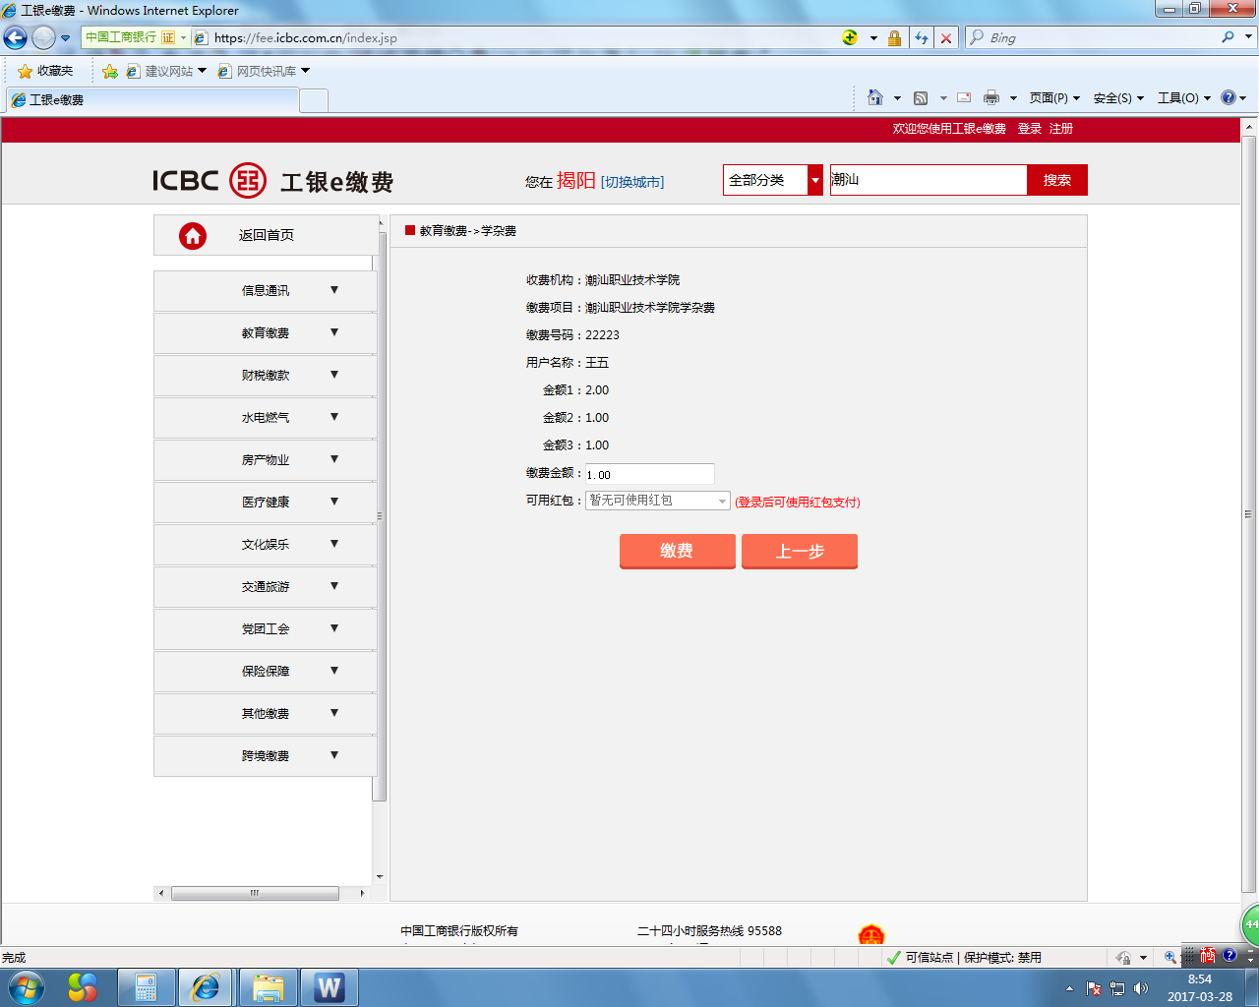This screenshot has width=1259, height=1007.
Task: Open the 建议网站 favorites bar item
Action: [166, 71]
